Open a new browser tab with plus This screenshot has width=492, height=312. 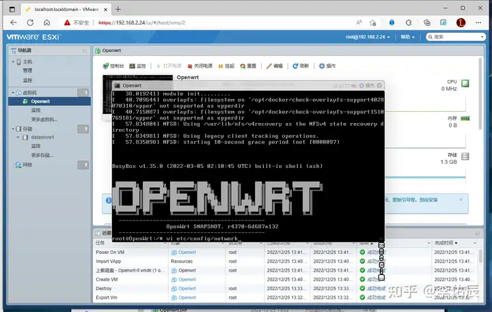118,10
